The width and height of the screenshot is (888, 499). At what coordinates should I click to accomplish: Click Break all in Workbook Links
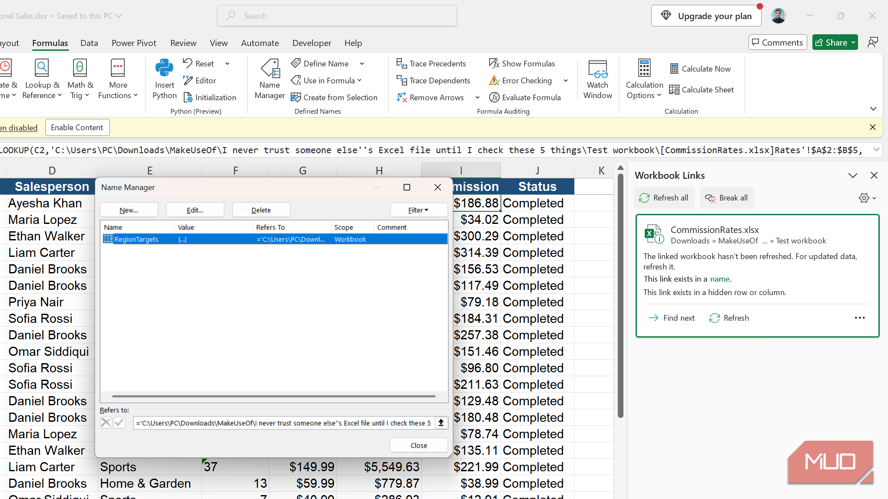pyautogui.click(x=727, y=198)
